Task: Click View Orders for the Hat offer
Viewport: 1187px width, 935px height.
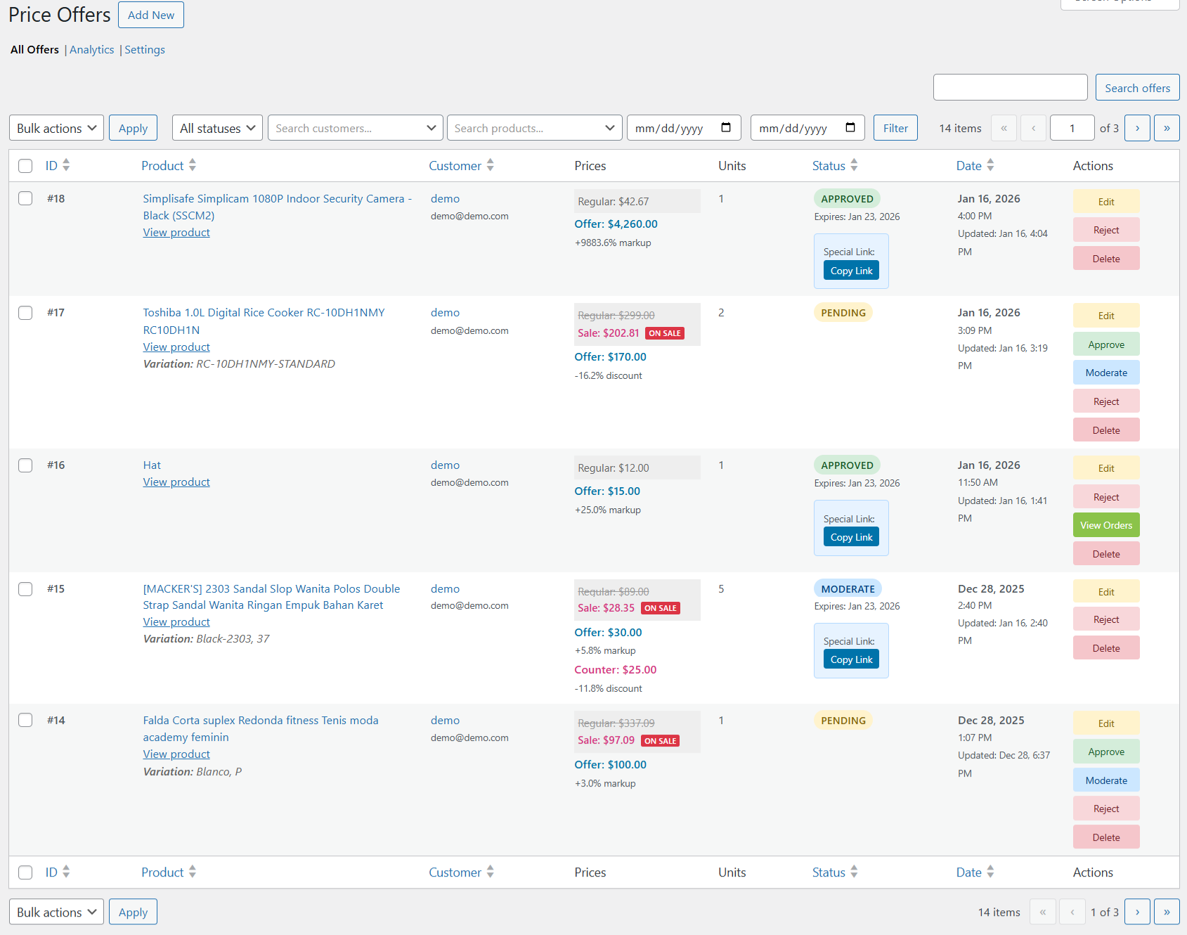Action: [1106, 525]
